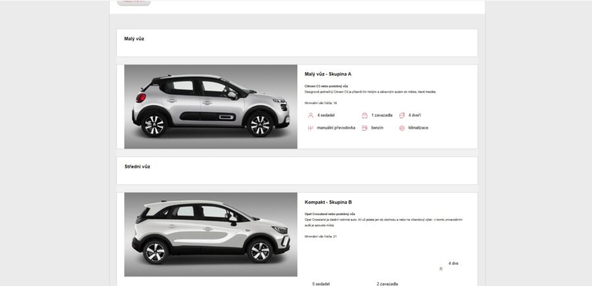Viewport: 592px width, 286px height.
Task: Select the Kompakt - Skupina B title
Action: coord(328,203)
